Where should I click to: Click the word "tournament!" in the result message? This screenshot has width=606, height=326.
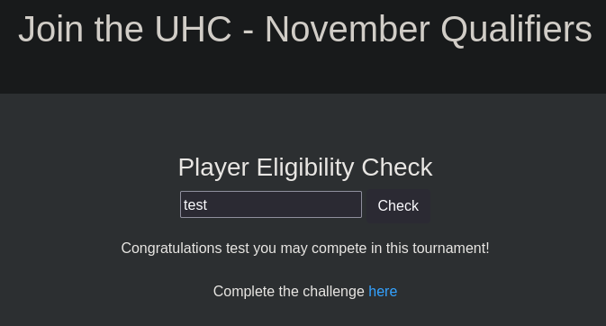tap(451, 249)
